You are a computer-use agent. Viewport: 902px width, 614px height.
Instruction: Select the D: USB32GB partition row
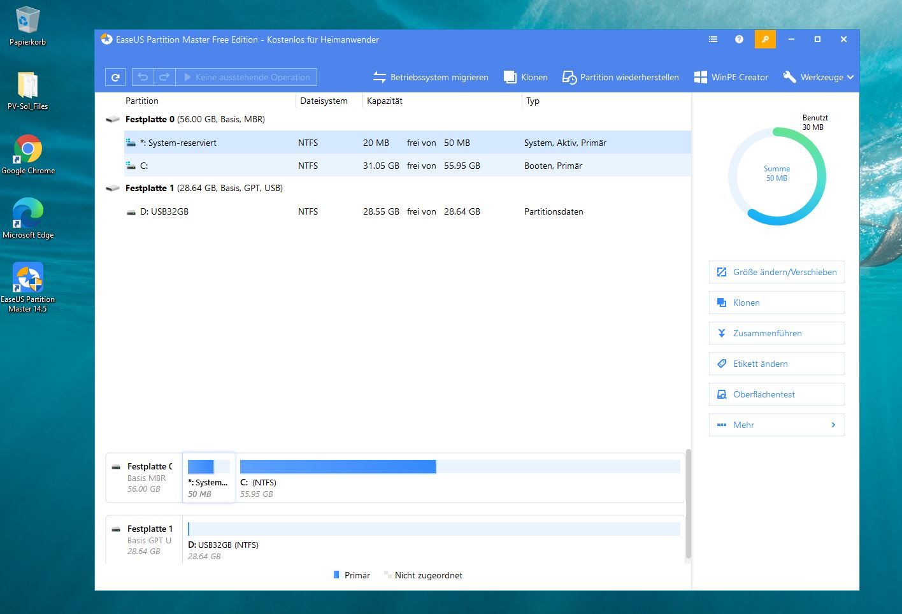point(408,211)
